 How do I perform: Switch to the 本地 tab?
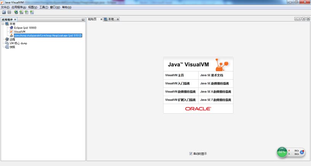(111, 19)
